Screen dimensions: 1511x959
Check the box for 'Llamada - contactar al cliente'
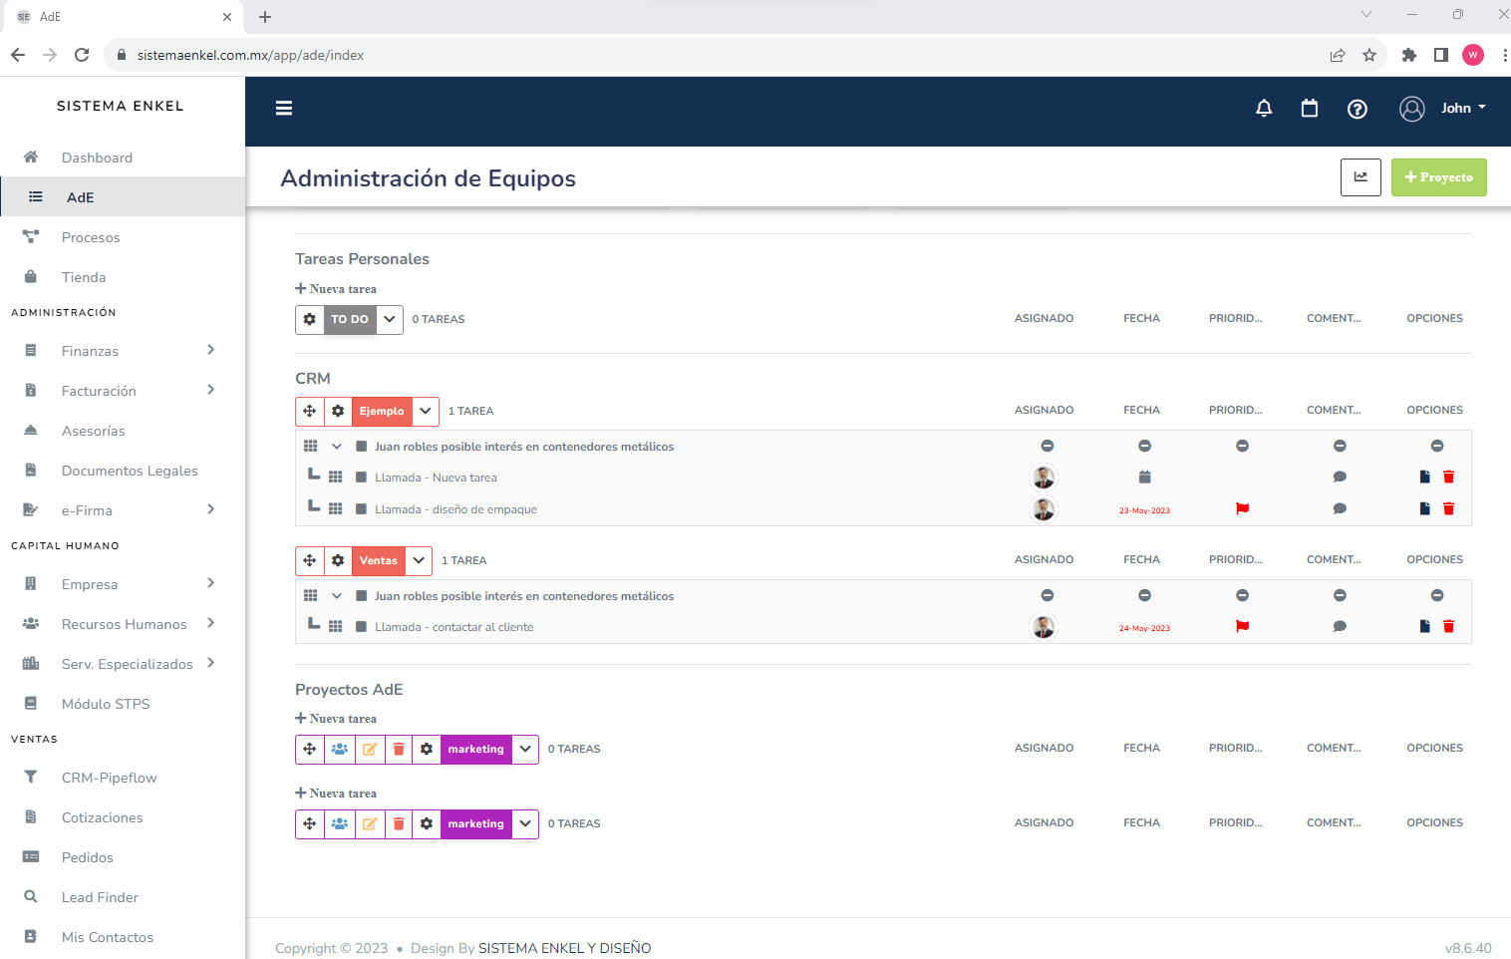pyautogui.click(x=361, y=626)
